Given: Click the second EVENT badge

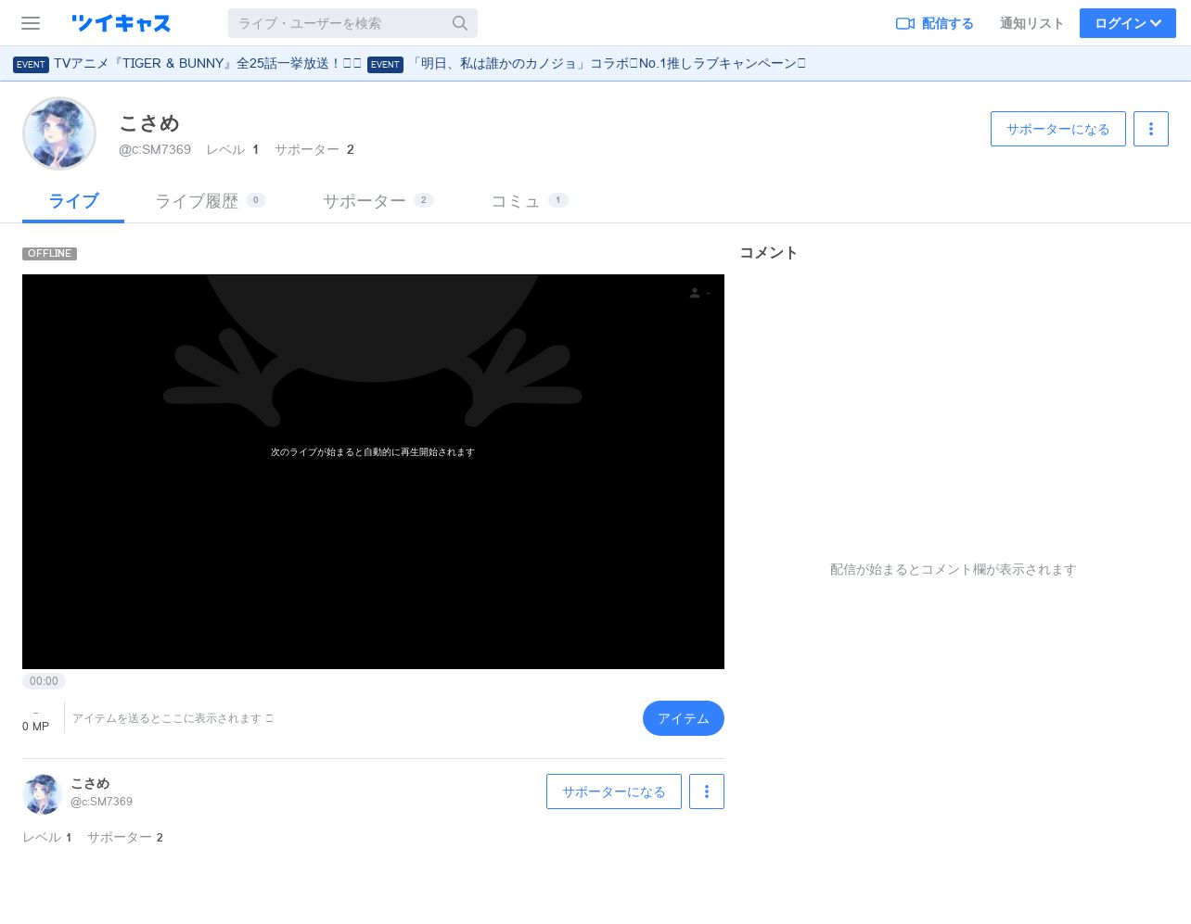Looking at the screenshot, I should pos(385,64).
